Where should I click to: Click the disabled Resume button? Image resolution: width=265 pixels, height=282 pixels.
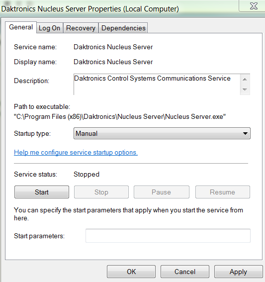pyautogui.click(x=223, y=192)
